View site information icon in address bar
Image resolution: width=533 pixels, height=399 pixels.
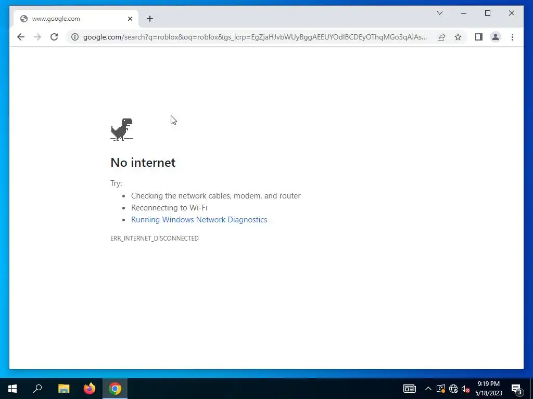point(75,37)
